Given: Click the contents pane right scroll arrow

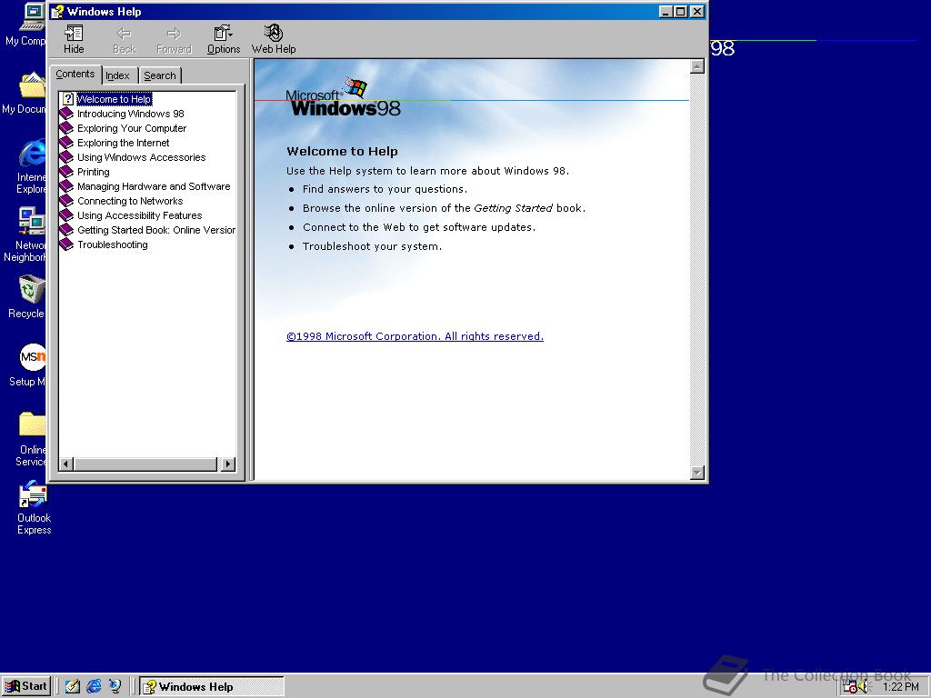Looking at the screenshot, I should (228, 464).
